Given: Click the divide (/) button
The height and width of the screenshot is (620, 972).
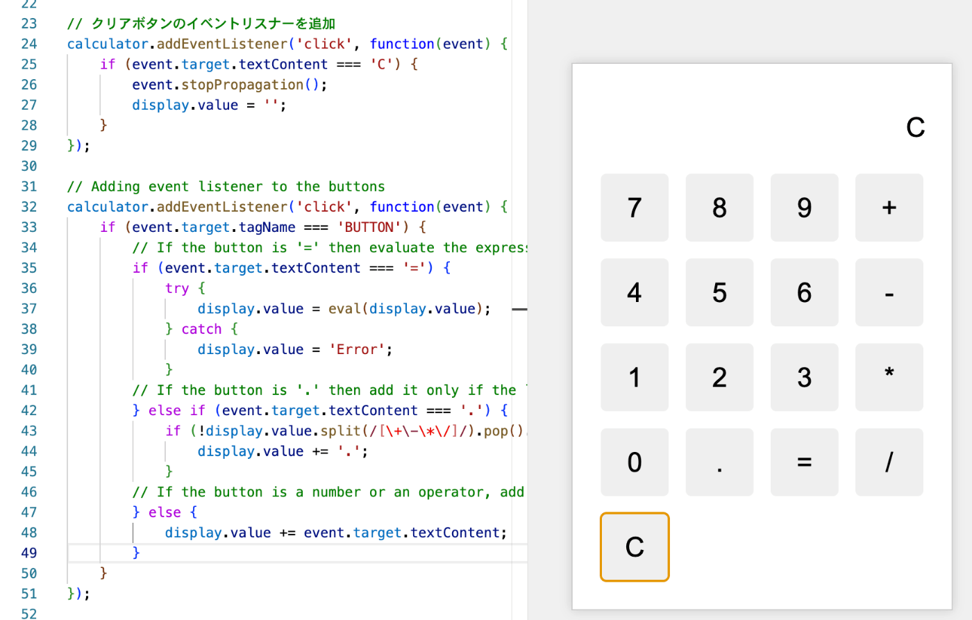Looking at the screenshot, I should pos(889,462).
